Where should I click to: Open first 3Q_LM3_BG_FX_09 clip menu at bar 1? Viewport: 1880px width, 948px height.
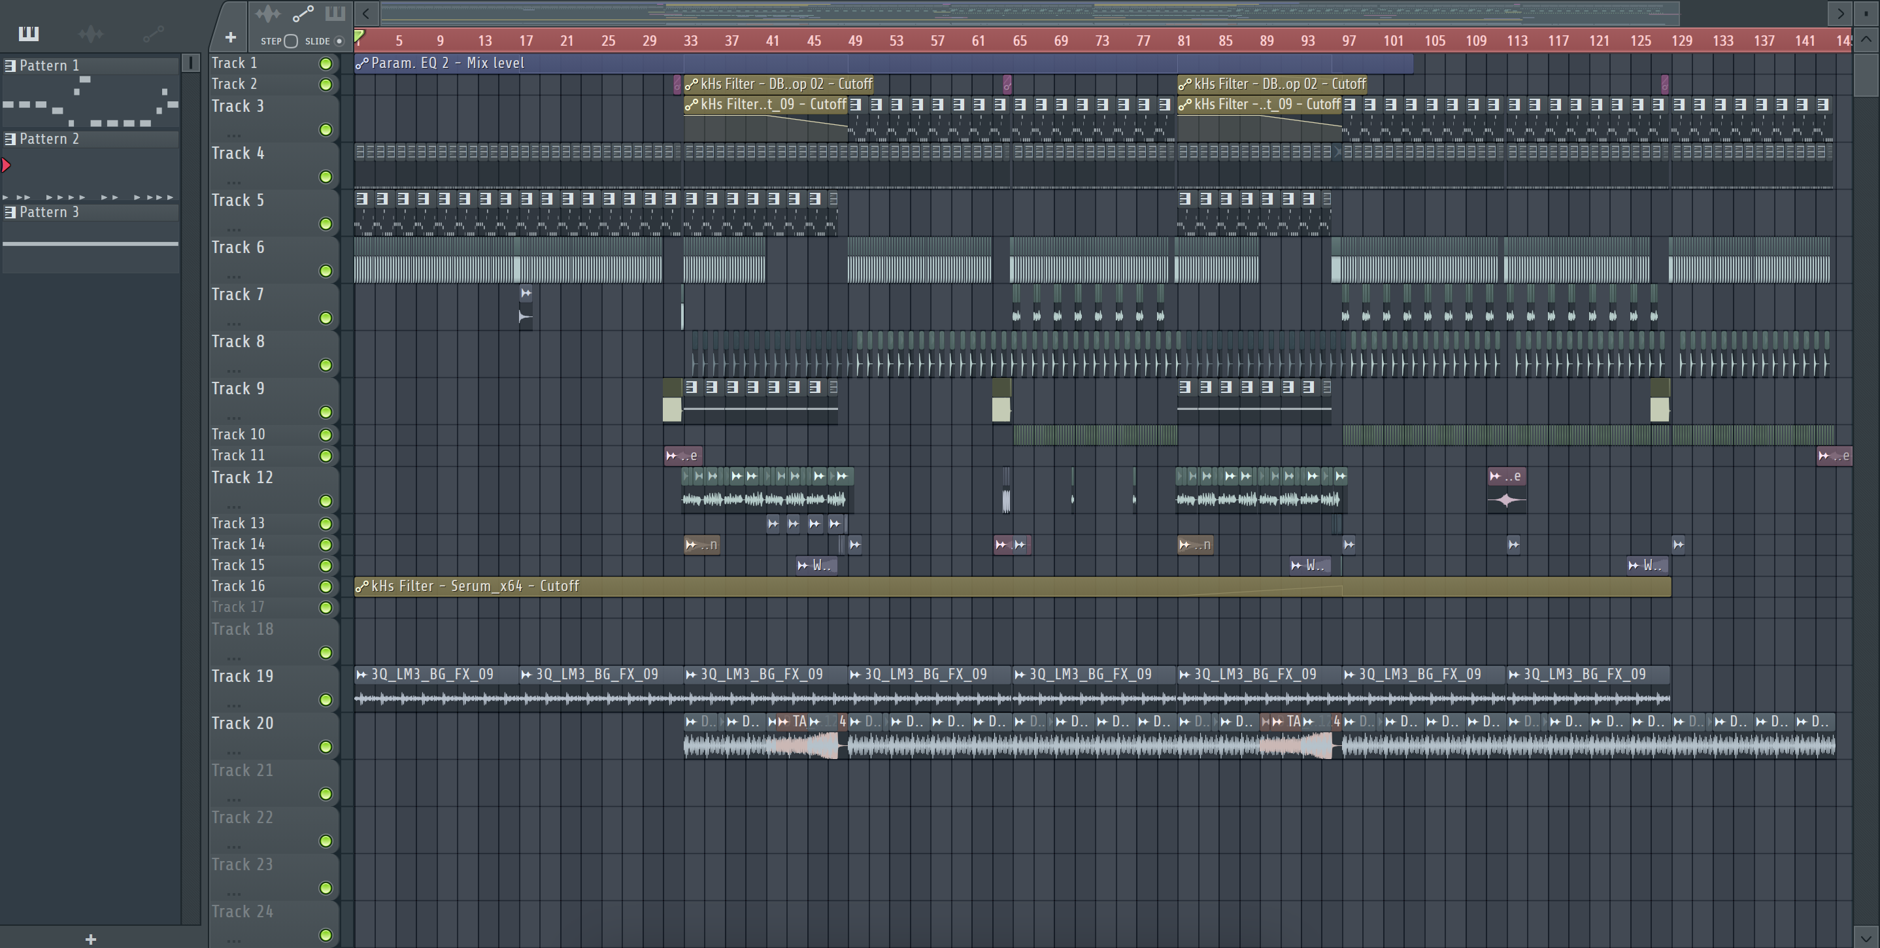[362, 675]
